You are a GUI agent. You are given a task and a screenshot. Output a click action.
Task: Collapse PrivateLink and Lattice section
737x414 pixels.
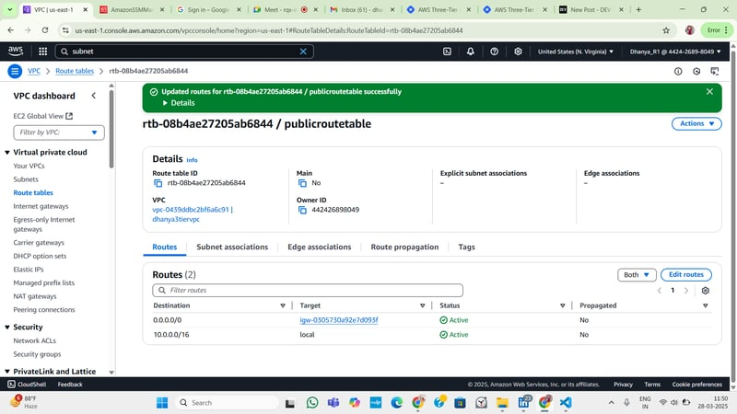coord(7,372)
